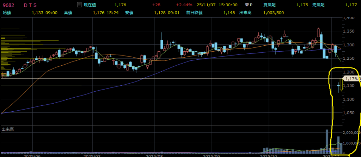Click the 1,176 current price tag on the axis
The image size is (361, 157).
(351, 79)
